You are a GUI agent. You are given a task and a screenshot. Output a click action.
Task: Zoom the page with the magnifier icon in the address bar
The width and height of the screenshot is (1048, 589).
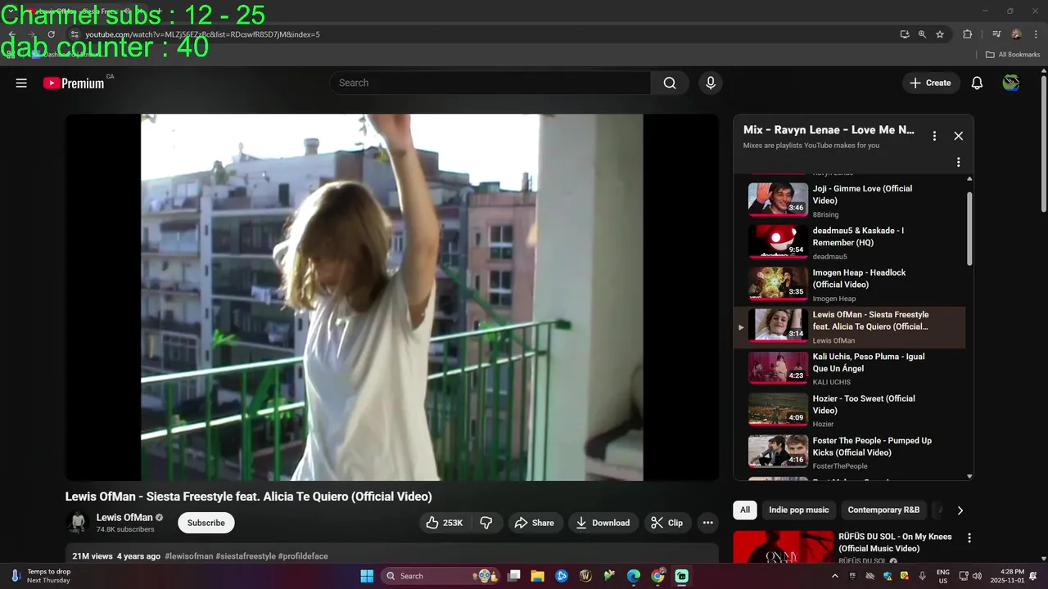tap(922, 34)
